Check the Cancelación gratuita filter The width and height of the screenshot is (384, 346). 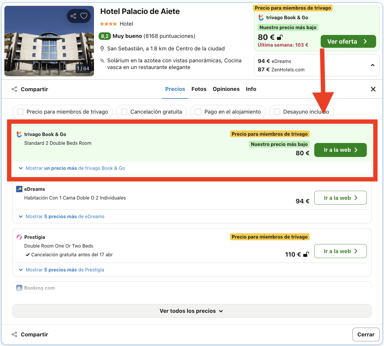[x=124, y=112]
